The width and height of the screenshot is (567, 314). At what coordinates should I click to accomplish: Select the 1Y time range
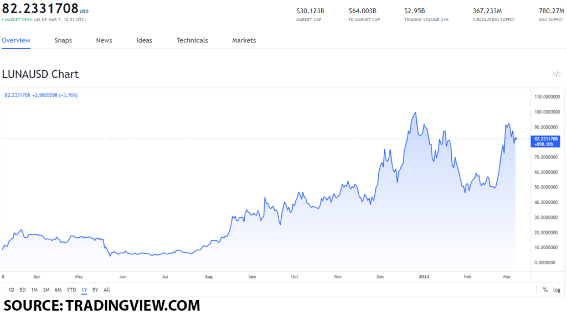point(84,290)
